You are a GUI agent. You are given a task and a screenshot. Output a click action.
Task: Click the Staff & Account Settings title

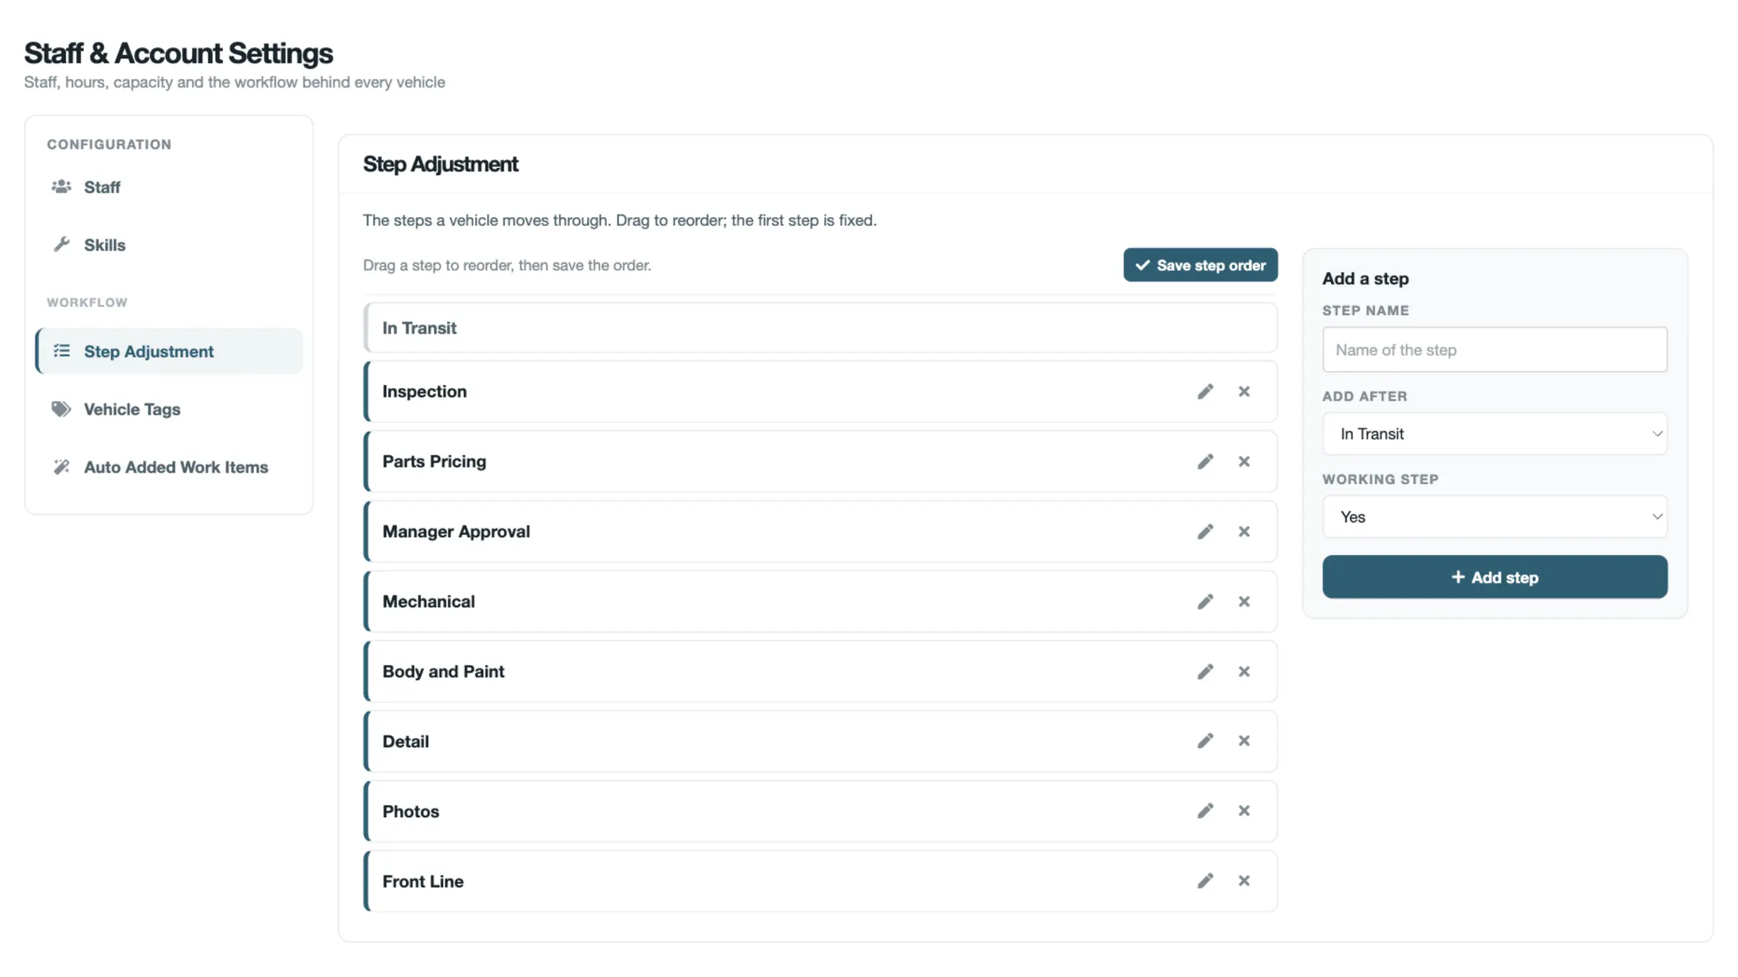pyautogui.click(x=178, y=53)
